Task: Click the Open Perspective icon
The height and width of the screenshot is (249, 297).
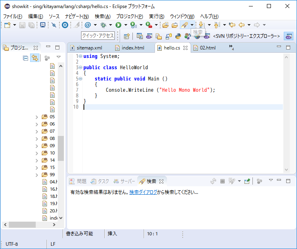Action: point(127,36)
